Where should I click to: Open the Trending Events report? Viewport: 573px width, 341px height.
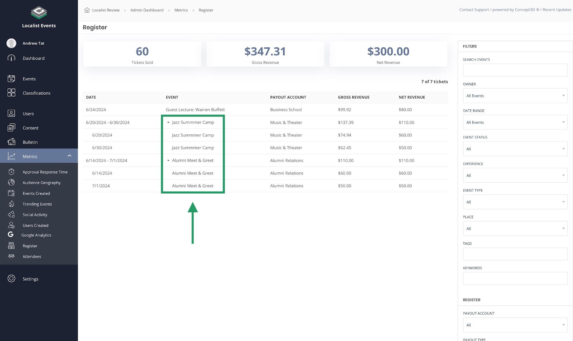(x=37, y=204)
